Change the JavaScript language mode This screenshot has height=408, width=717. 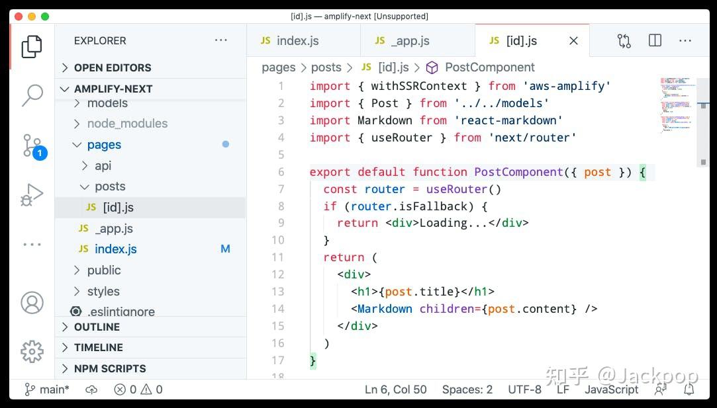coord(611,389)
